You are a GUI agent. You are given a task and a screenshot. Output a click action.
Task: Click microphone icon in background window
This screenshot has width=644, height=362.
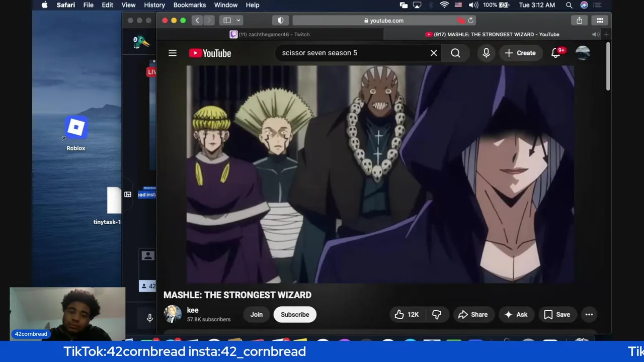pos(149,318)
